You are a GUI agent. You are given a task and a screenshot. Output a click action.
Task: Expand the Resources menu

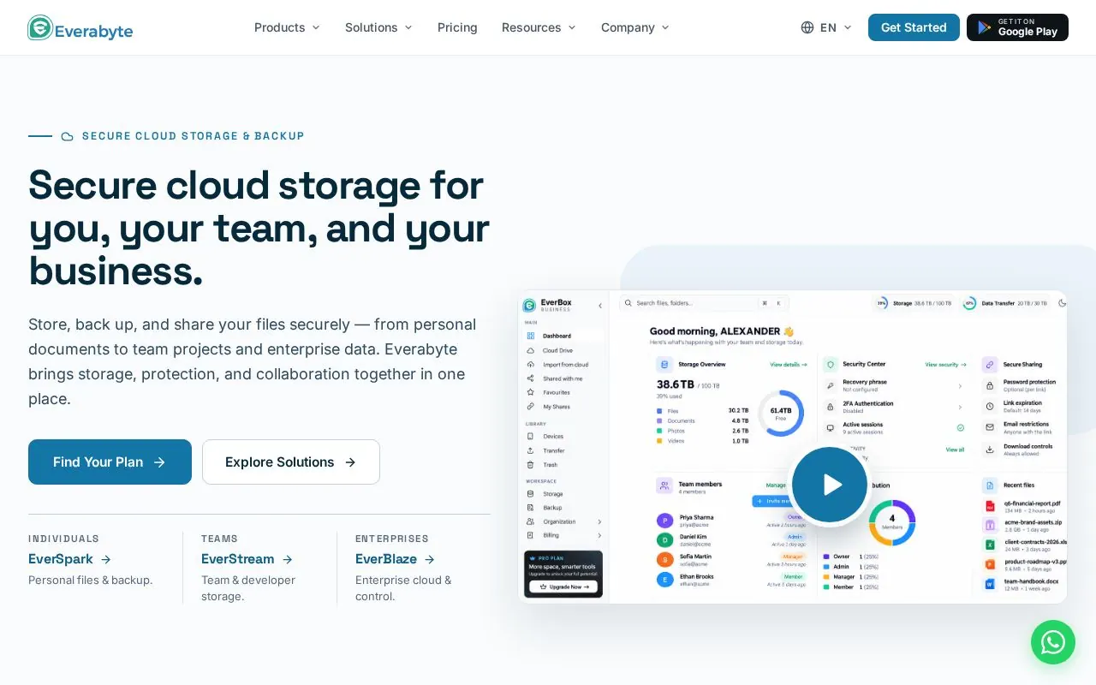click(539, 27)
